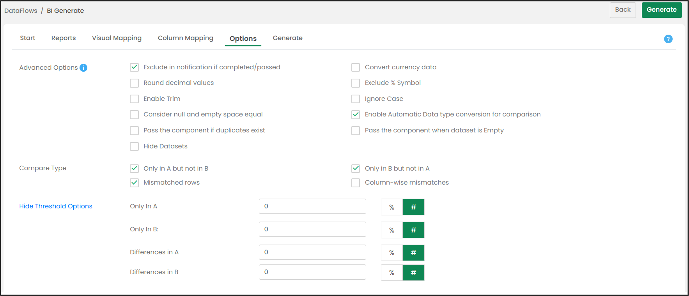Focus the Only In A threshold field
Screen dimensions: 689x296
coord(312,206)
